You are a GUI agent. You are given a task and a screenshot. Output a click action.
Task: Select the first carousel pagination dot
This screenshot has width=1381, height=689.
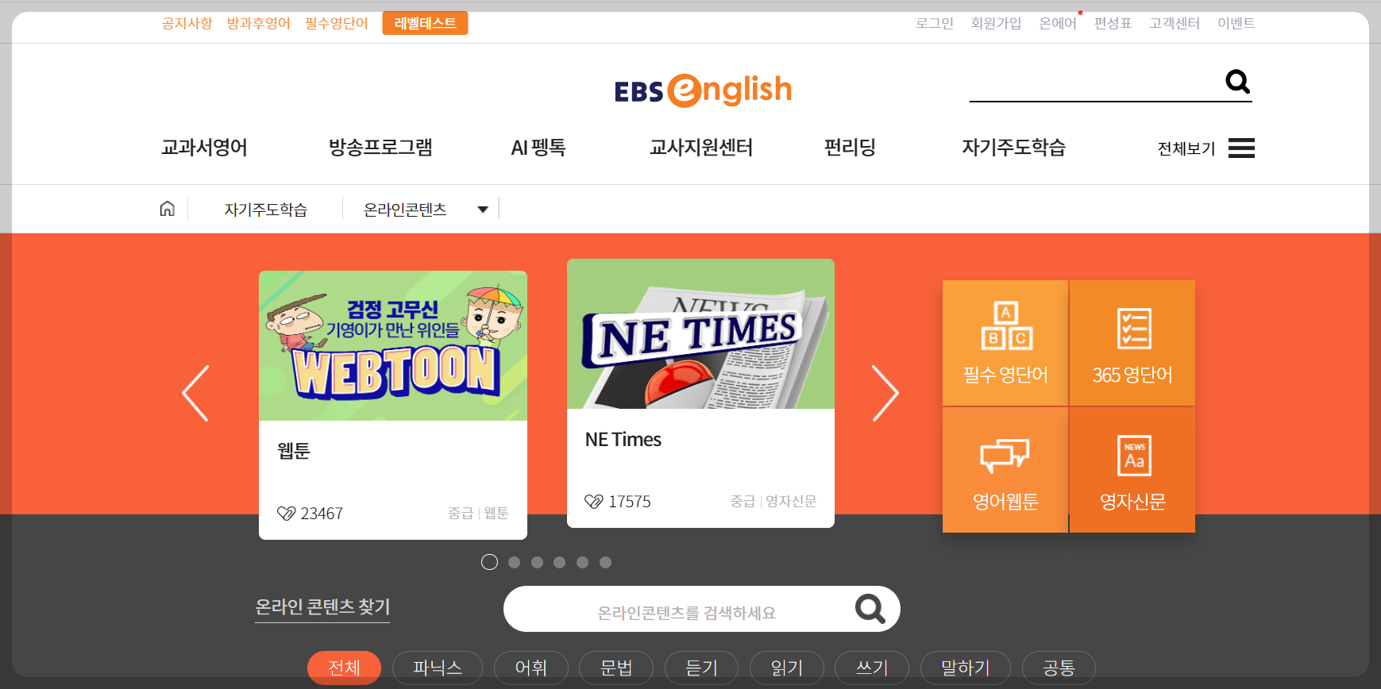point(490,562)
